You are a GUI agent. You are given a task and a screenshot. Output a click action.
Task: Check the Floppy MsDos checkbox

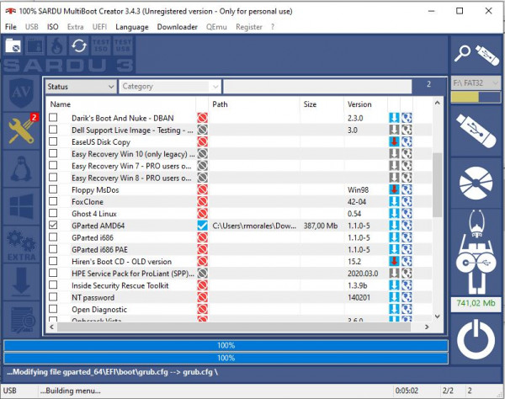click(53, 189)
